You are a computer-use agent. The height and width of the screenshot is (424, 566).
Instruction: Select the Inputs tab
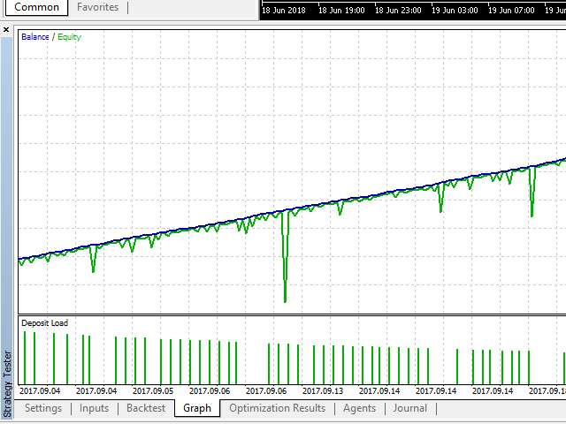click(94, 408)
